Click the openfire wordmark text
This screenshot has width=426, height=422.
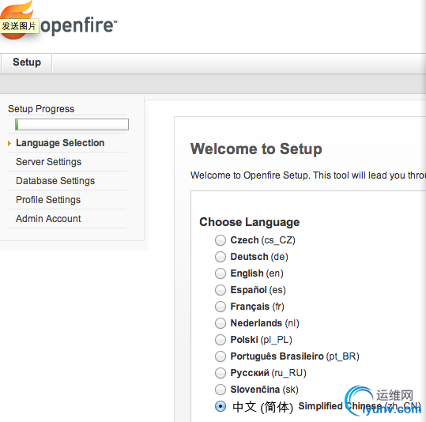pos(79,26)
